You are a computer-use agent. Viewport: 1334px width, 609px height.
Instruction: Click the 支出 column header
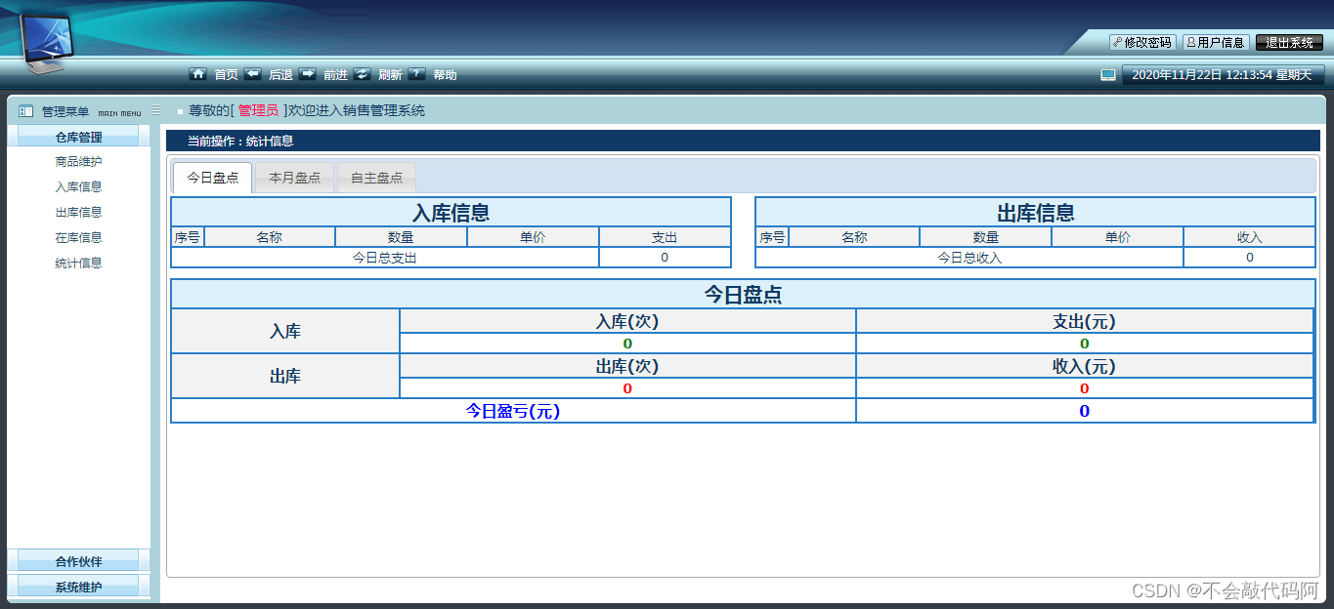[665, 237]
